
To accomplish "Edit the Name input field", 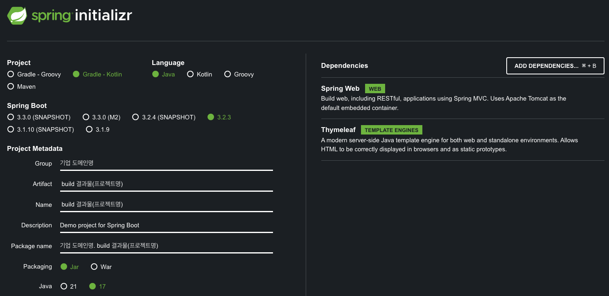I will [x=166, y=204].
